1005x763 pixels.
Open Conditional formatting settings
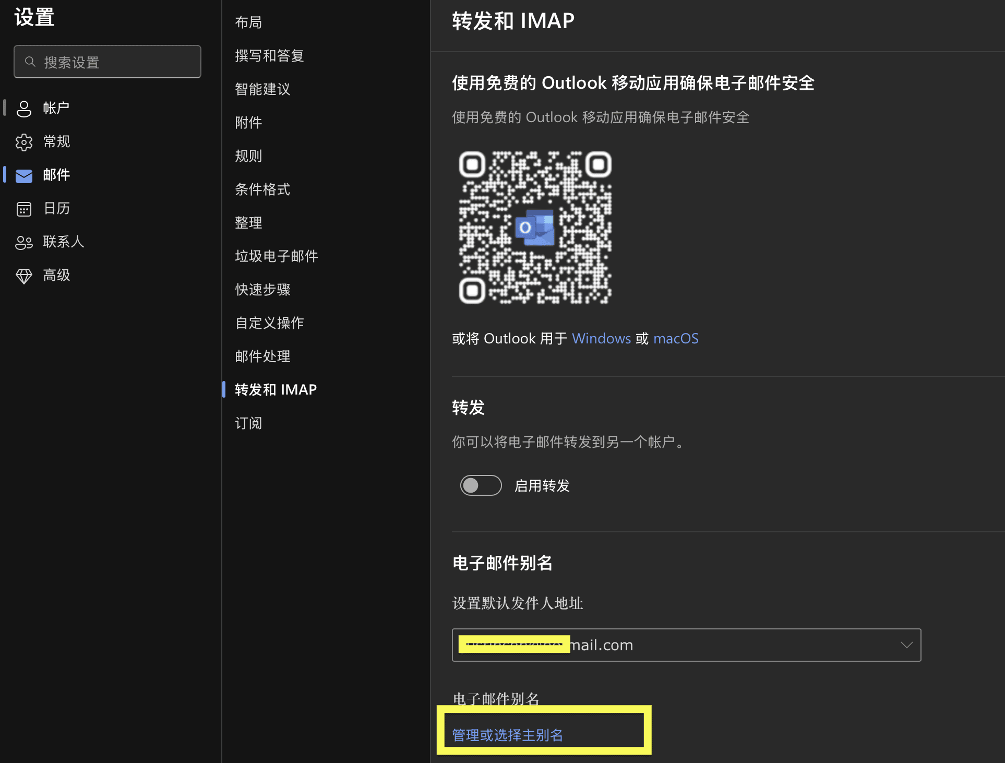262,189
